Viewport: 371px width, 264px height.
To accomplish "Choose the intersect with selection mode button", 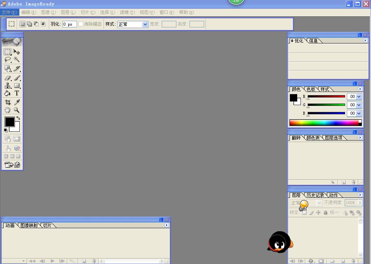I will click(x=43, y=24).
